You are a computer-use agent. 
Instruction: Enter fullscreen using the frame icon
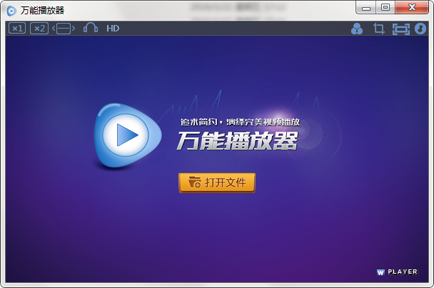(x=400, y=29)
